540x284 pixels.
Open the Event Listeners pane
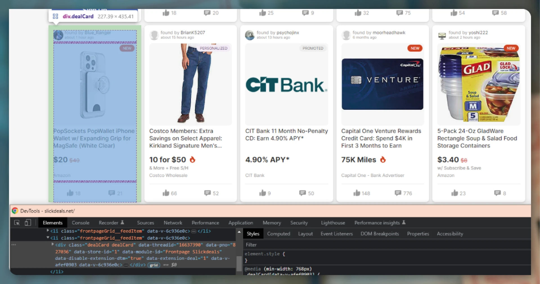tap(336, 233)
